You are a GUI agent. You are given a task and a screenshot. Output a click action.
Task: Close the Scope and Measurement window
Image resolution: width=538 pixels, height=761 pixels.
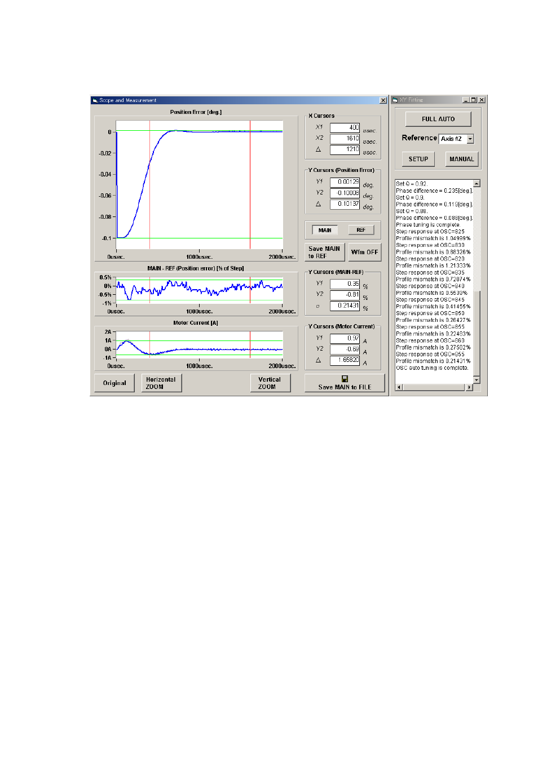383,100
